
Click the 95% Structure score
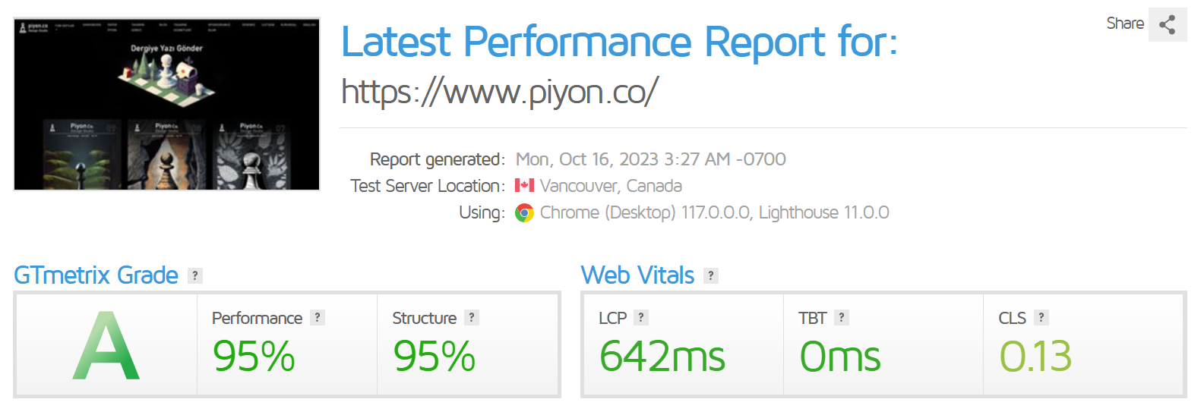(x=434, y=356)
